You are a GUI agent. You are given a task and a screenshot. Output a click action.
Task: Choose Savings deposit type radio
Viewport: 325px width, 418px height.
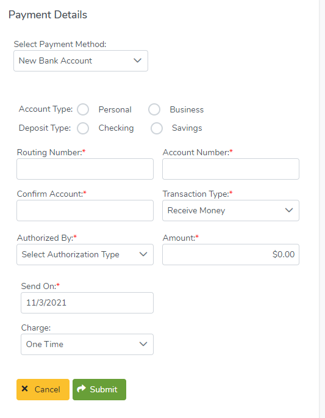coord(157,128)
